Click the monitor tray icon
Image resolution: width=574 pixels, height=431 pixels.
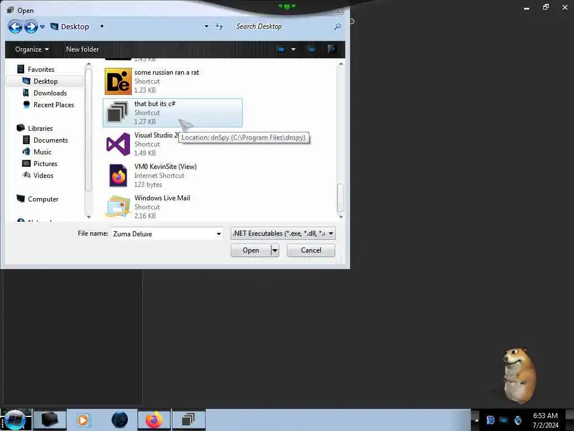click(x=504, y=420)
